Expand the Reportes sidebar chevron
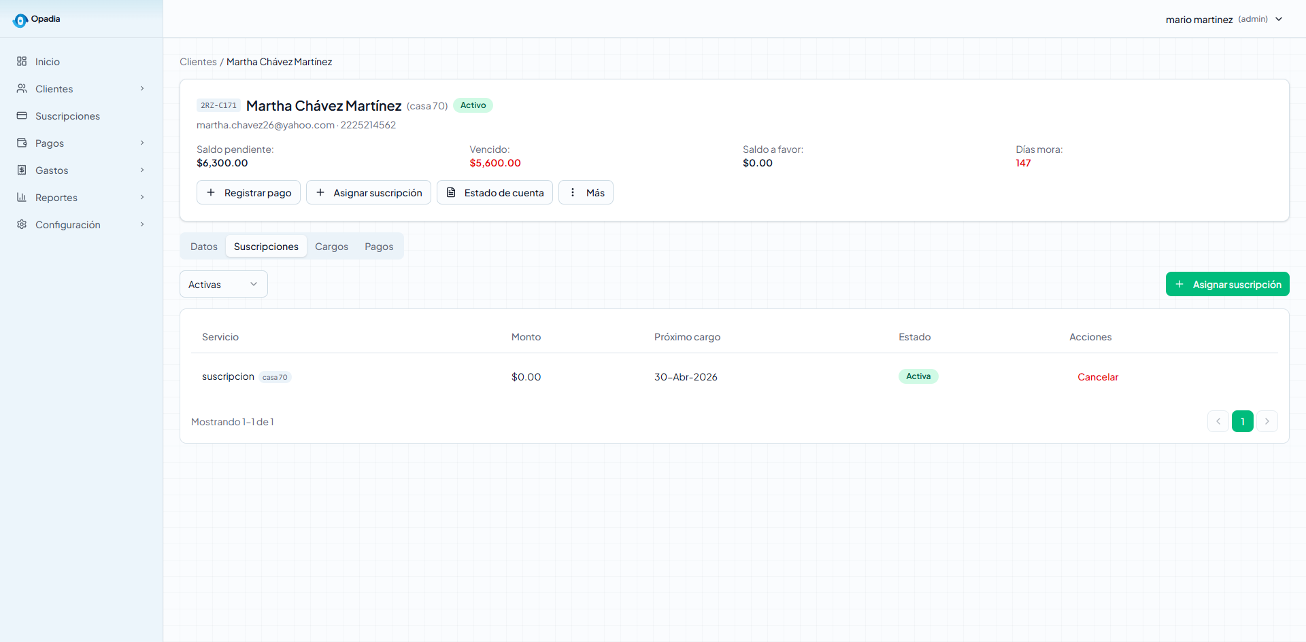The width and height of the screenshot is (1306, 642). [x=142, y=197]
